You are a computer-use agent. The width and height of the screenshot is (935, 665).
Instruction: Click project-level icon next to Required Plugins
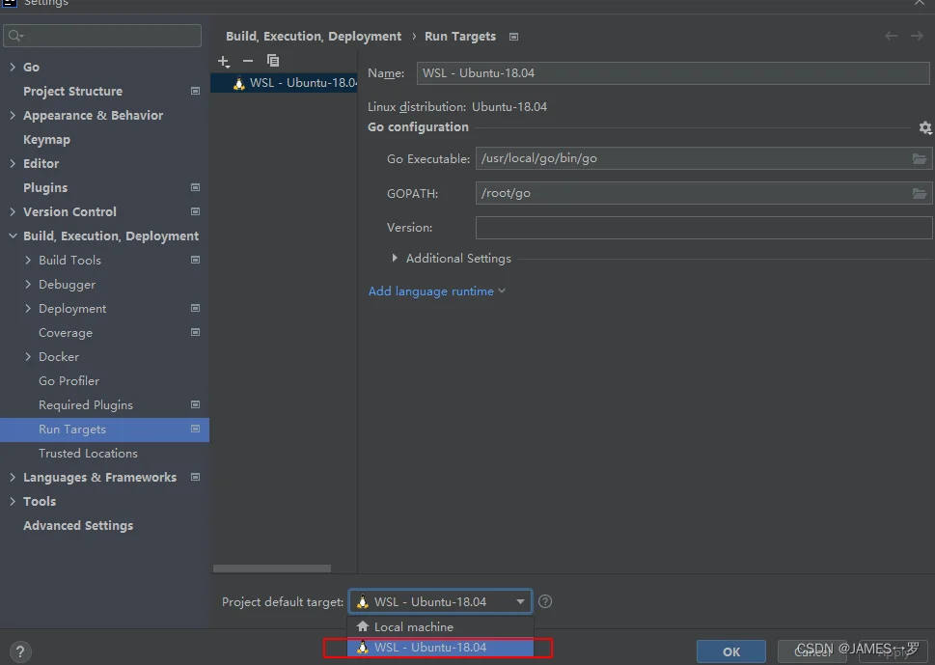(x=195, y=405)
